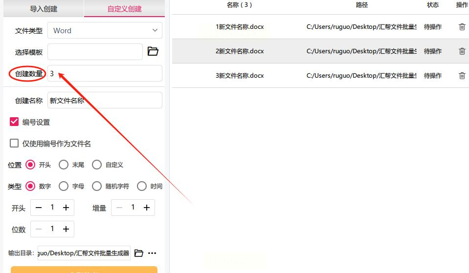Select 3新文件名称.docx file name
469x273 pixels.
240,76
